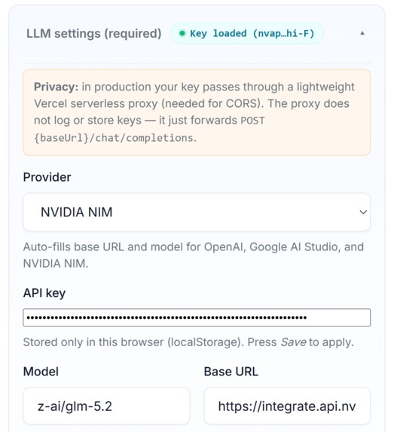Click the Key loaded status badge
This screenshot has height=432, width=394.
pyautogui.click(x=247, y=33)
